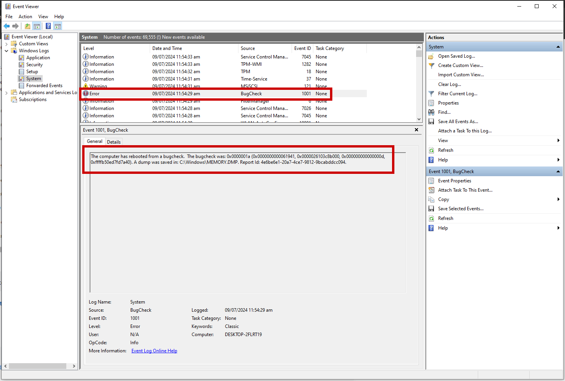Screen dimensions: 565x381
Task: Collapse the Windows Logs tree node
Action: [x=7, y=51]
